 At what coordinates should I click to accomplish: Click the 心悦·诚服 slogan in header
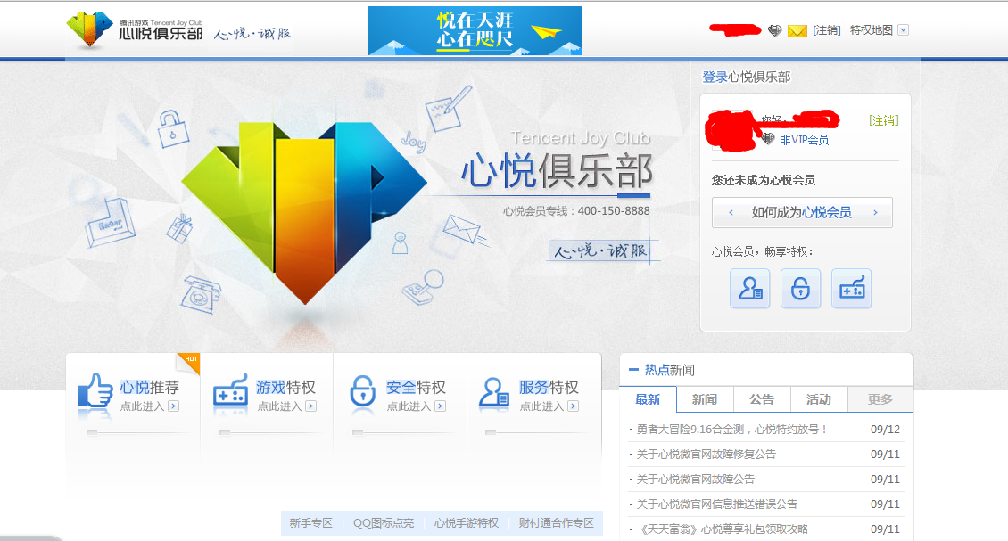pos(252,33)
